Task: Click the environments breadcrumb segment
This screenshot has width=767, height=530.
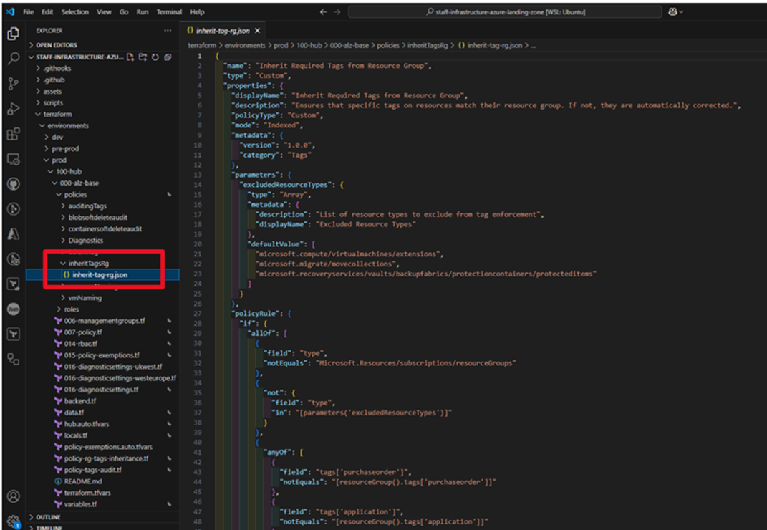Action: [245, 45]
